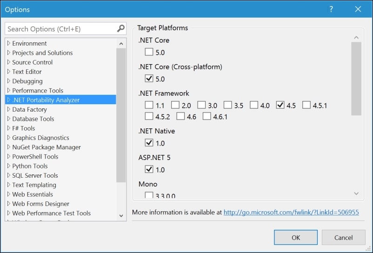373x253 pixels.
Task: Click category list scroll down arrow
Action: pos(121,216)
